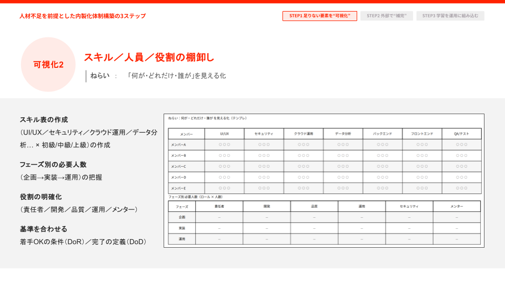Click the header text 人材不足を前提とした内製化体制構築の3ステップ
Screen dimensions: 505x284
(83, 16)
